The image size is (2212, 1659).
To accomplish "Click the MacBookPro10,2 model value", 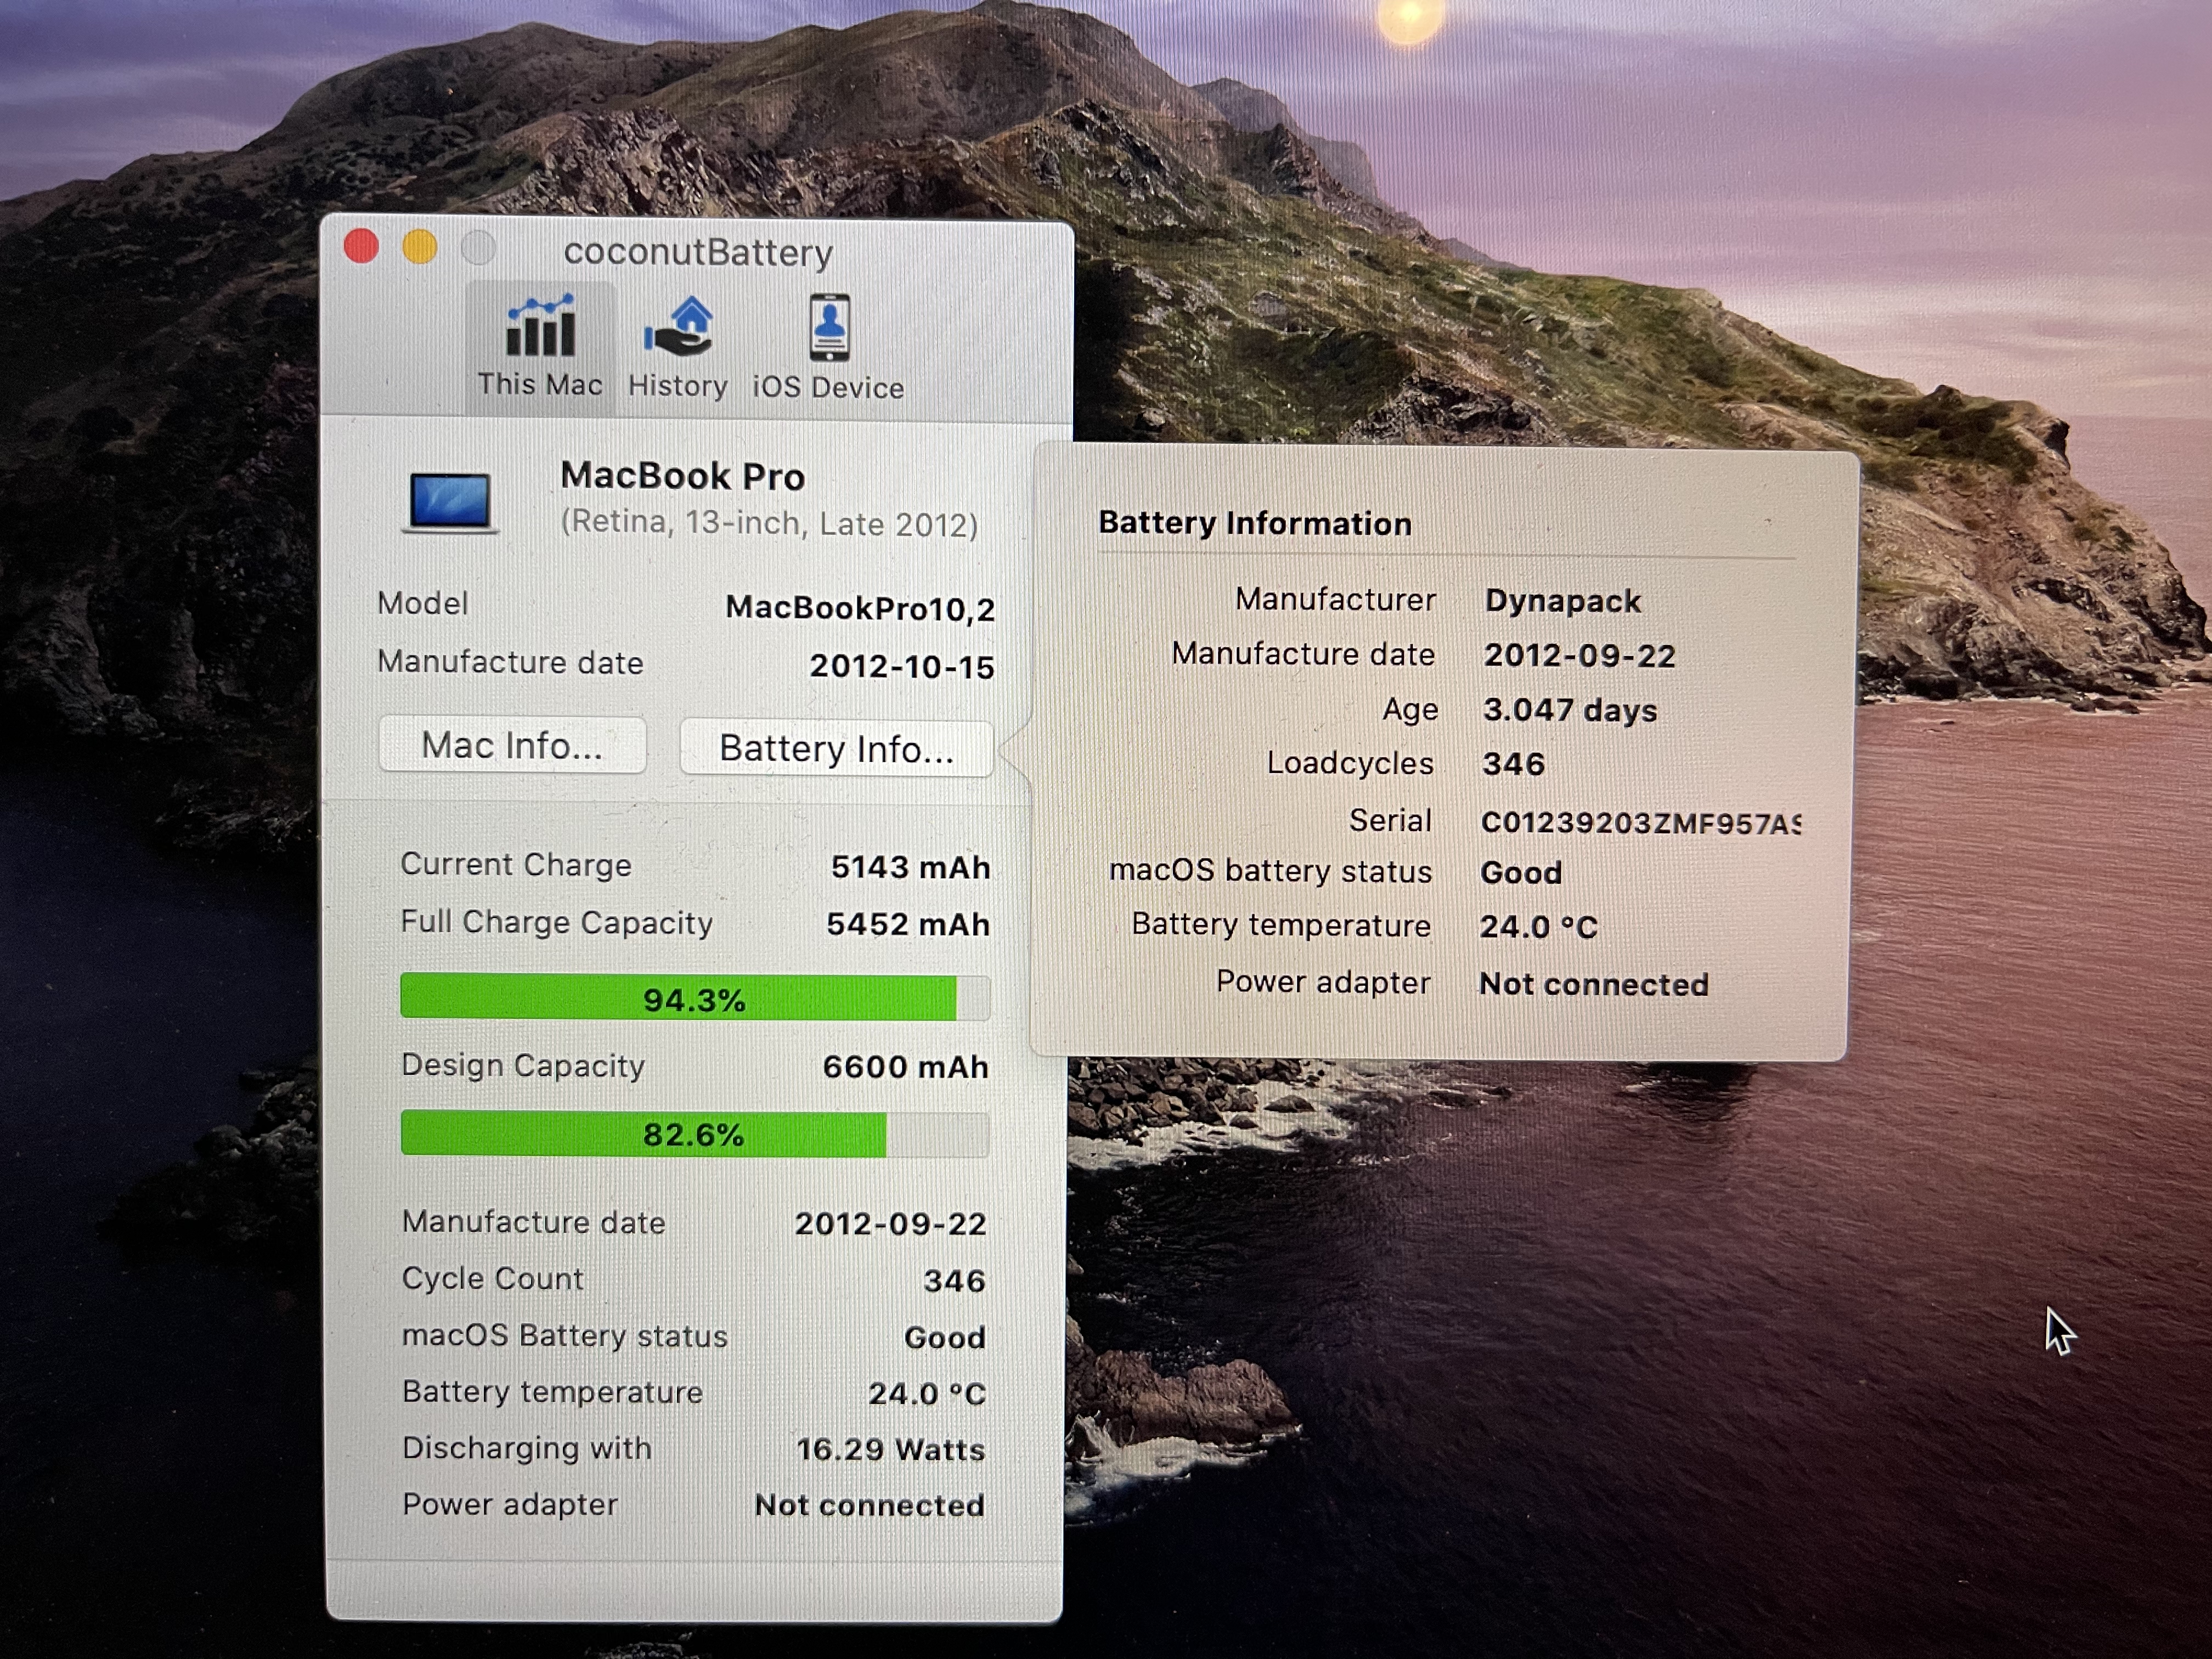I will tap(859, 608).
